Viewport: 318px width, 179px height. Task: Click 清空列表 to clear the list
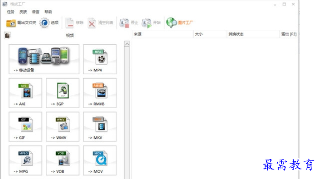(101, 23)
